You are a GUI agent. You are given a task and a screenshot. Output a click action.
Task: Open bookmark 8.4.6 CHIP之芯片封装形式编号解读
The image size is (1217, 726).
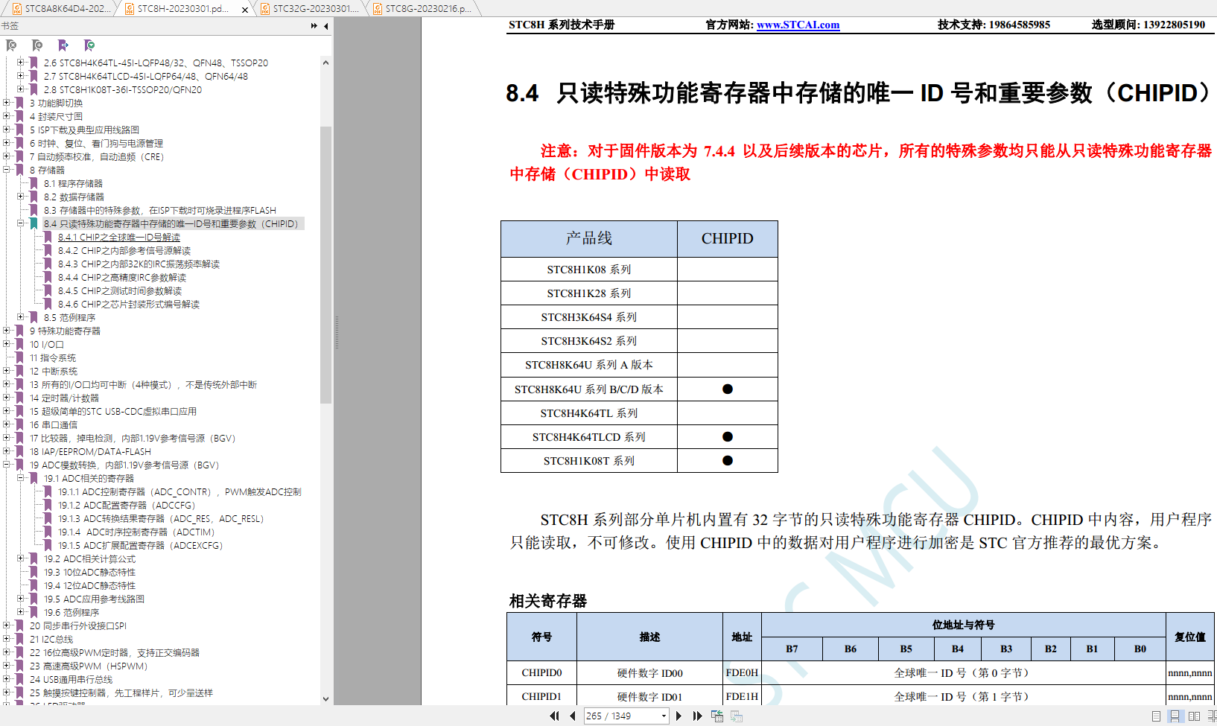pos(129,305)
